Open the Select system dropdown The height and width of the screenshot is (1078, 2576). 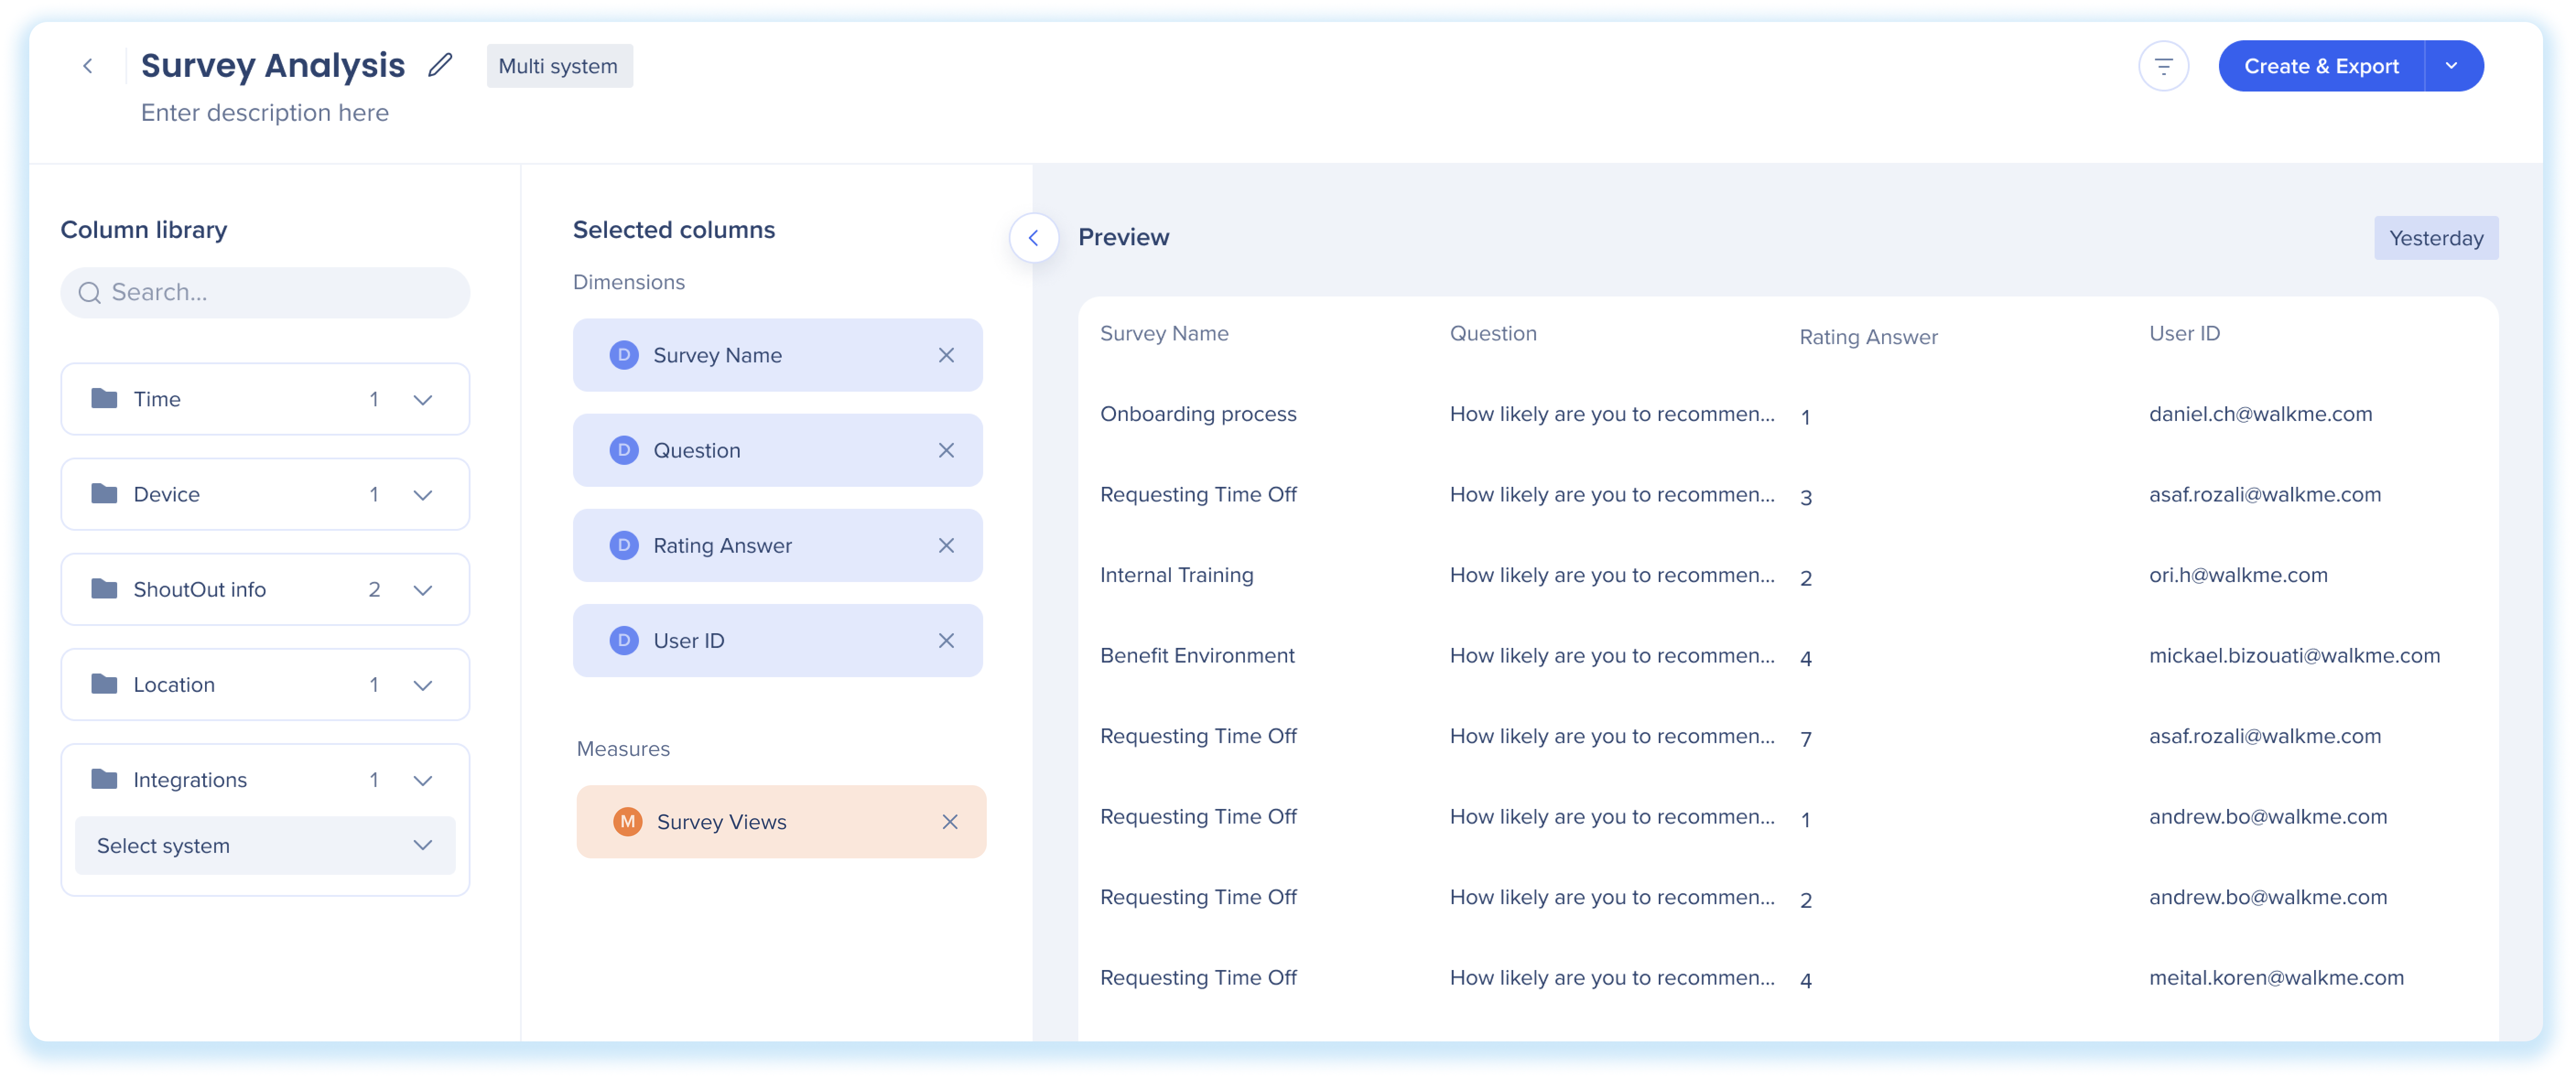(265, 845)
